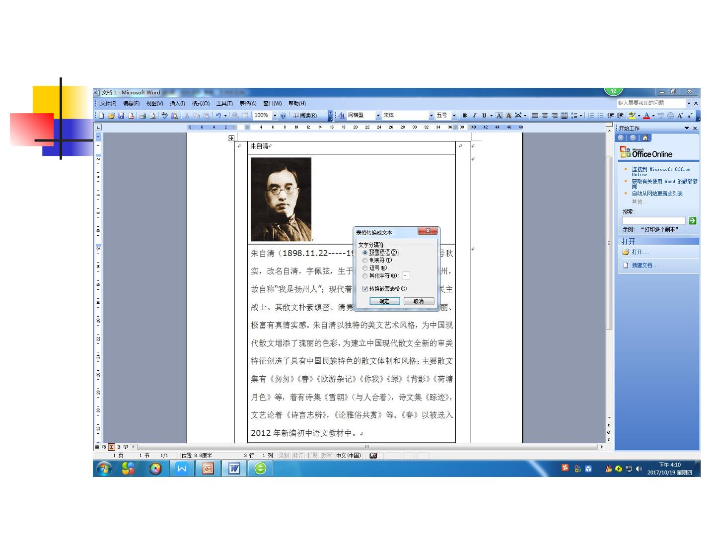This screenshot has width=715, height=536.
Task: Open the 格式 menu
Action: 201,103
